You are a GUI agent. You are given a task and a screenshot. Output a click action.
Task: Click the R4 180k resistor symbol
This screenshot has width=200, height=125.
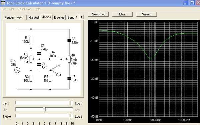[53, 59]
